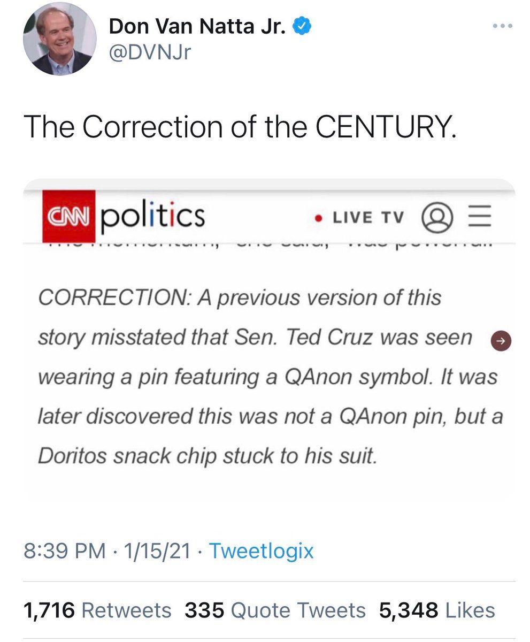Open Don Van Natta Jr.'s profile photo

pos(60,39)
